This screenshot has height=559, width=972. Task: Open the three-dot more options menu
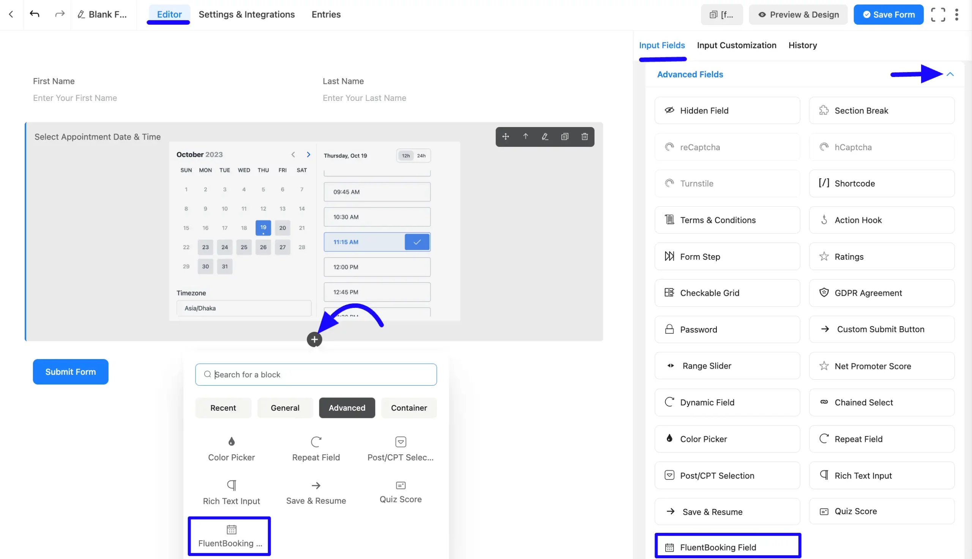[x=957, y=14]
